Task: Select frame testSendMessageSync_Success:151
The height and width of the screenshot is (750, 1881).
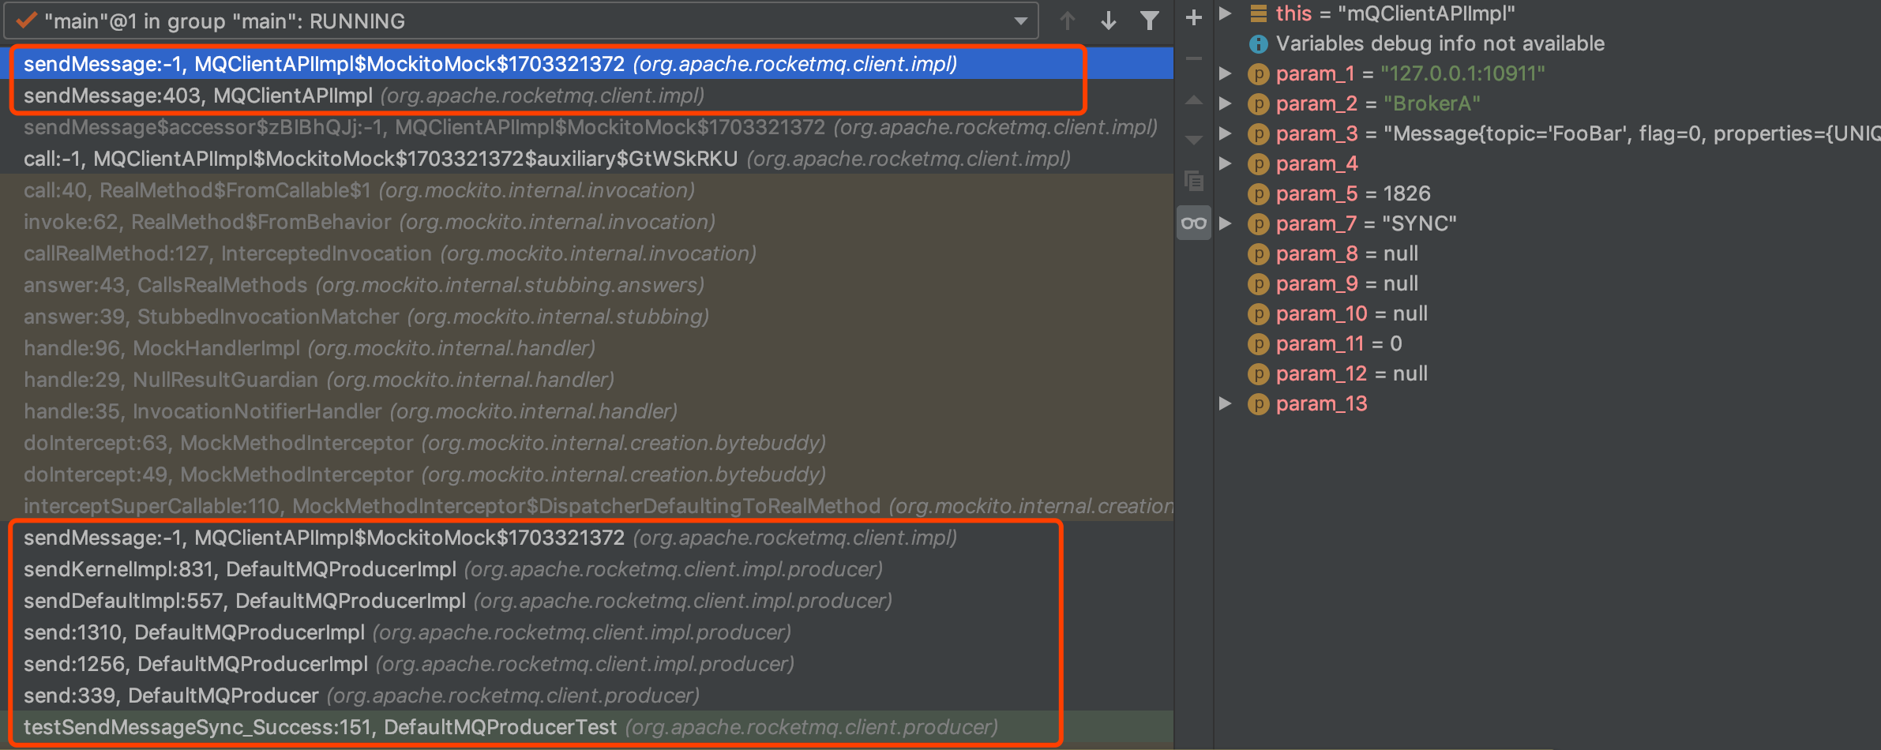Action: point(587,727)
